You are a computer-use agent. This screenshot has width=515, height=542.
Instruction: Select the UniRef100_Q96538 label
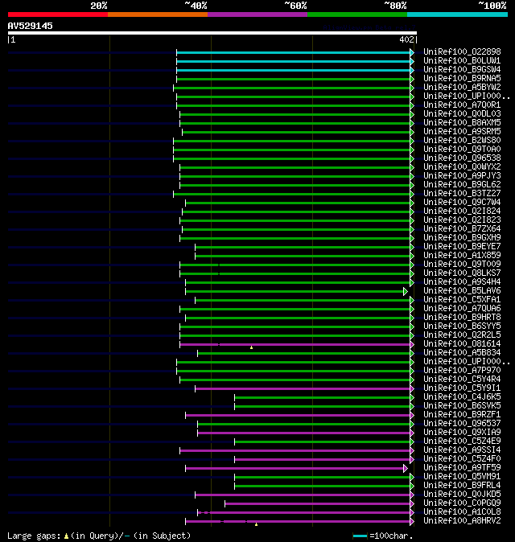click(462, 158)
